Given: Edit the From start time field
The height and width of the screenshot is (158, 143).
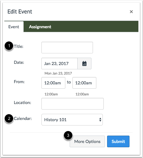Looking at the screenshot, I should (x=53, y=83).
